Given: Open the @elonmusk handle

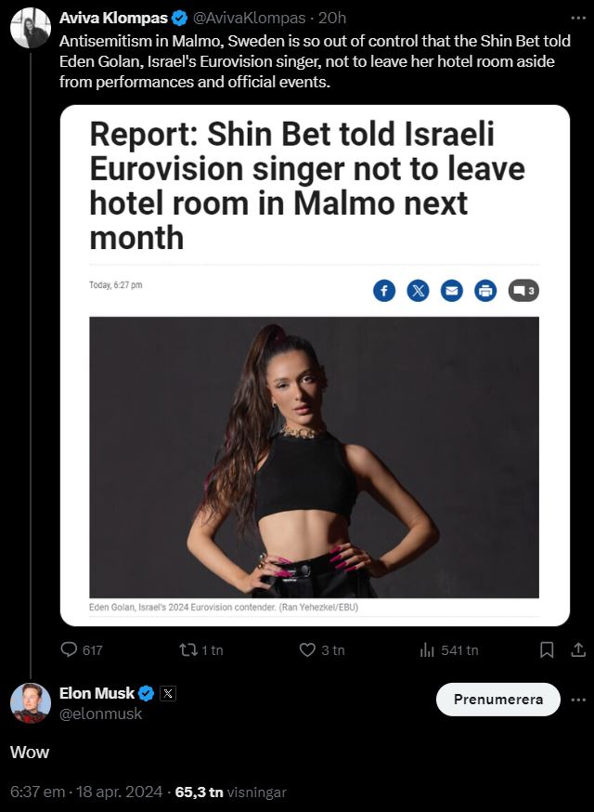Looking at the screenshot, I should 100,714.
